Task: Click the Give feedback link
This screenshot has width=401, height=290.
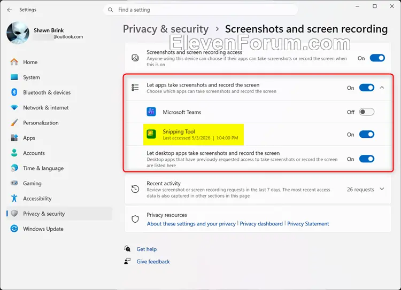Action: (153, 261)
